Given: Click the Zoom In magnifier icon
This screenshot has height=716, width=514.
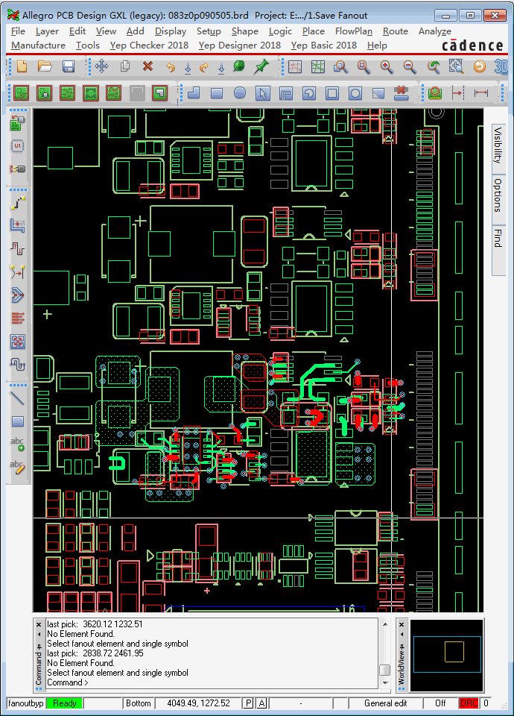Looking at the screenshot, I should (387, 66).
